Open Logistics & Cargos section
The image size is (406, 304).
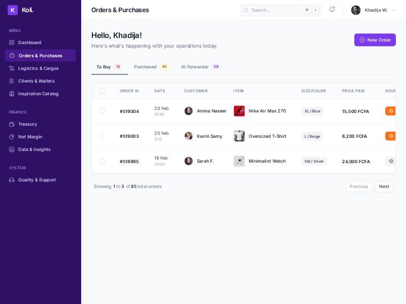click(38, 68)
